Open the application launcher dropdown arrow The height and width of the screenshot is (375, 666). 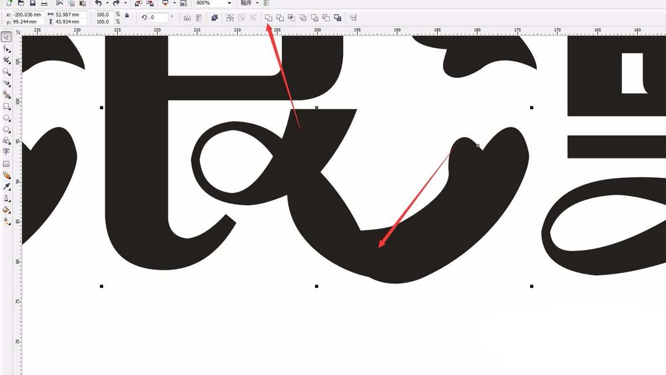click(x=174, y=3)
